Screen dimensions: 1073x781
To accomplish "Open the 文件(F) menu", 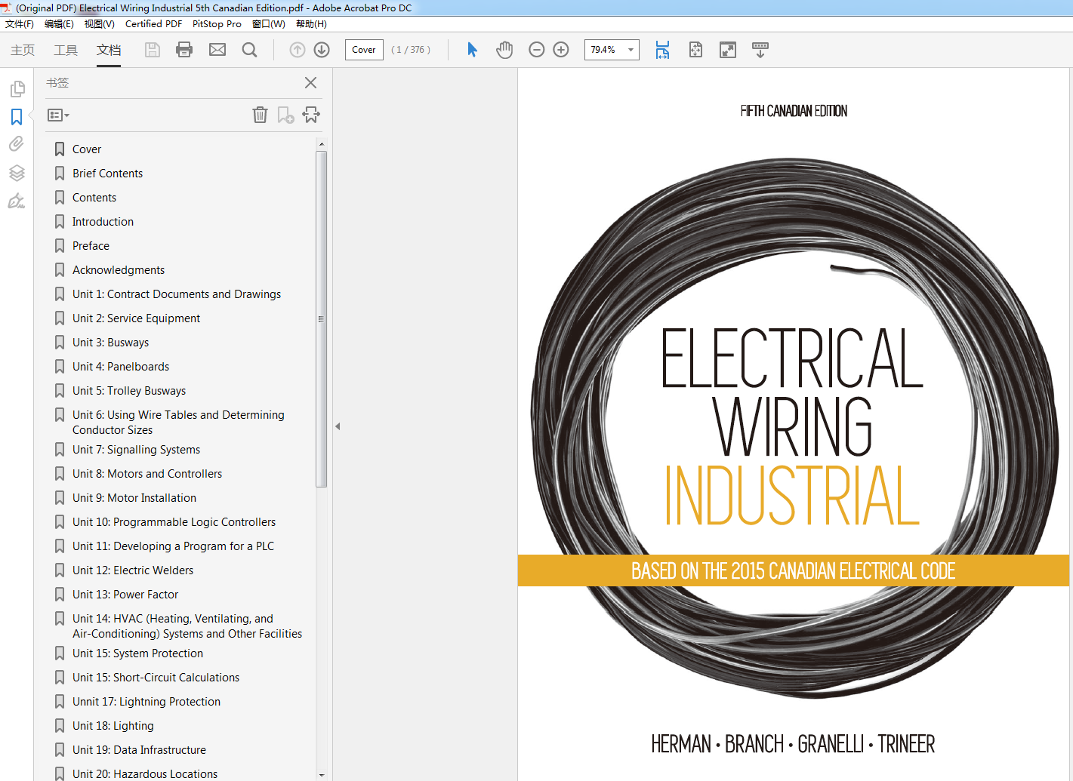I will (x=20, y=24).
